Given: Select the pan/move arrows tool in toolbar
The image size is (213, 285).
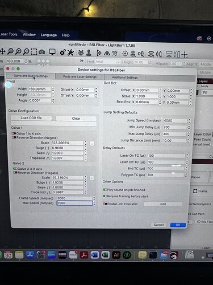Looking at the screenshot, I should click(x=2, y=51).
